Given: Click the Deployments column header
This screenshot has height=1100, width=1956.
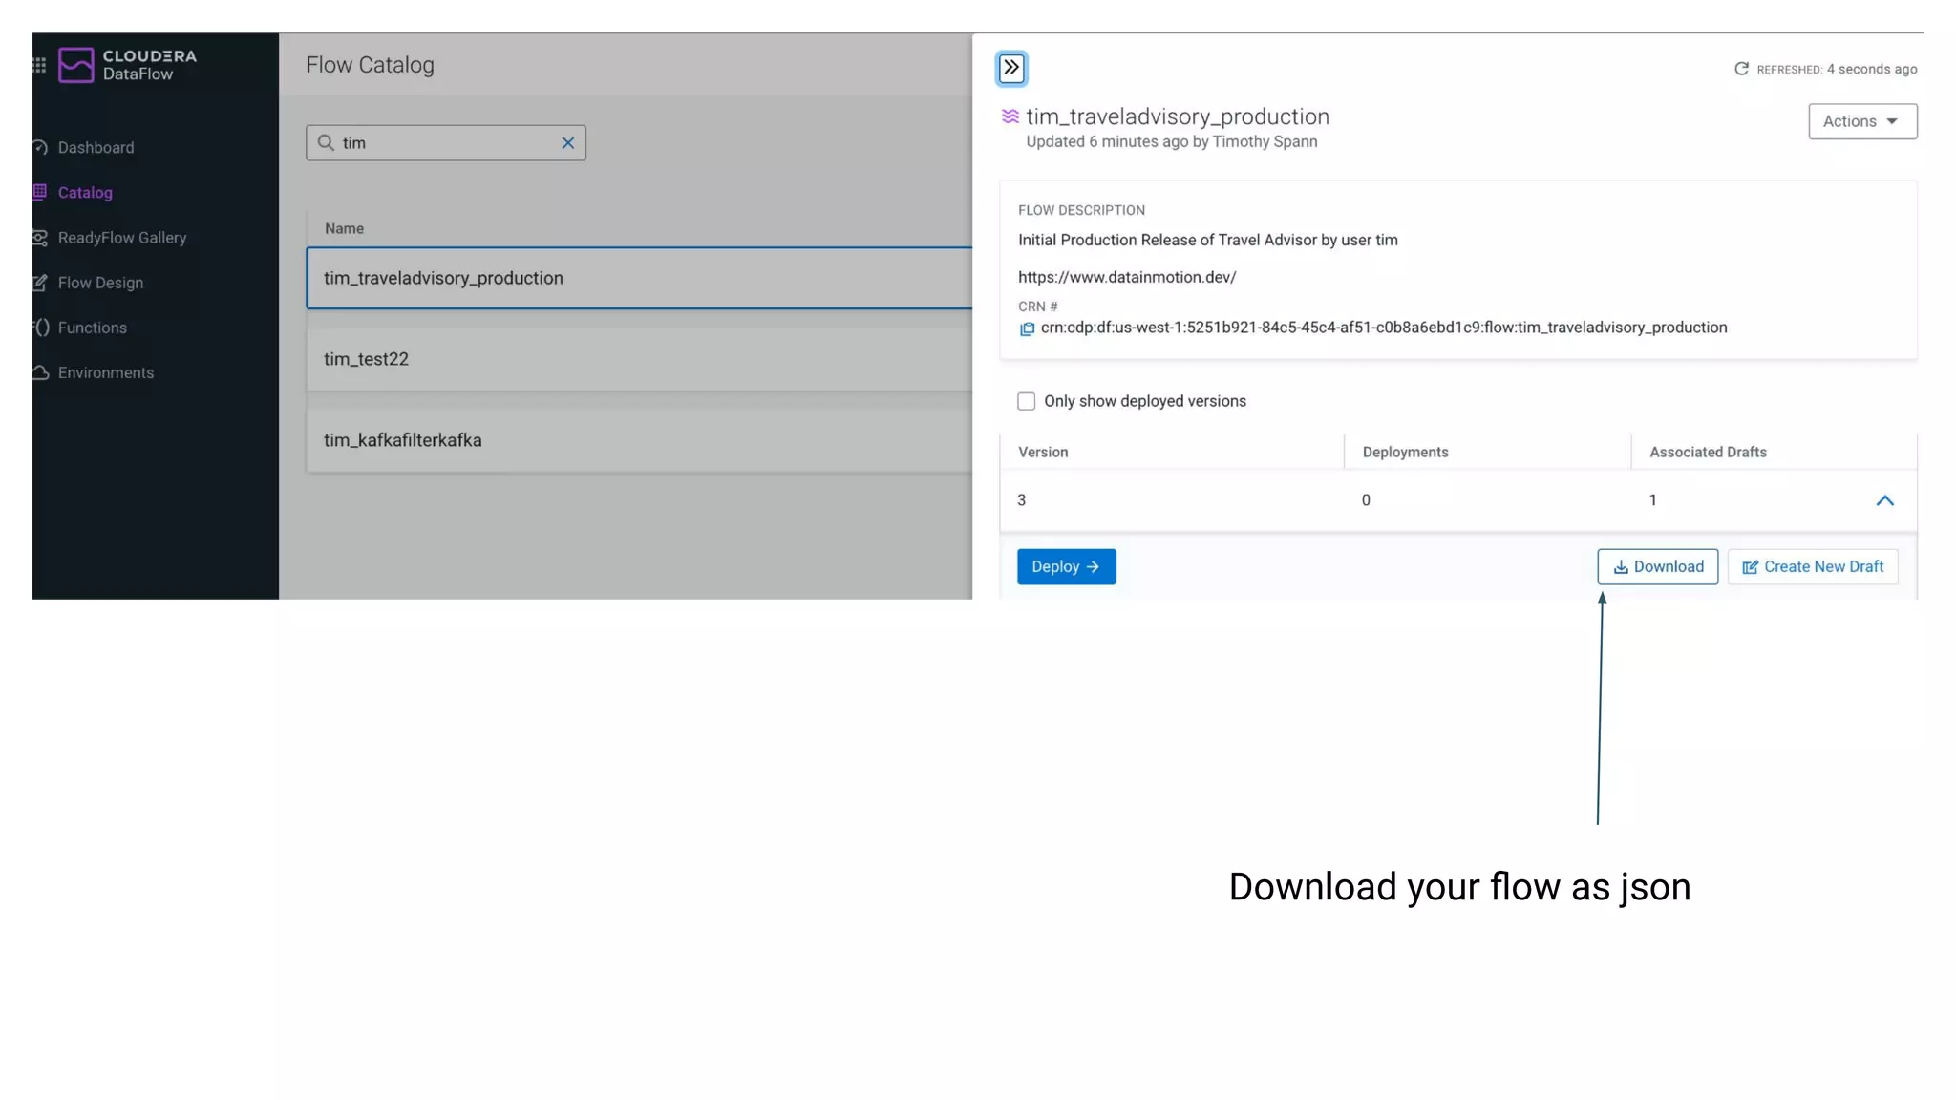Looking at the screenshot, I should (x=1405, y=453).
